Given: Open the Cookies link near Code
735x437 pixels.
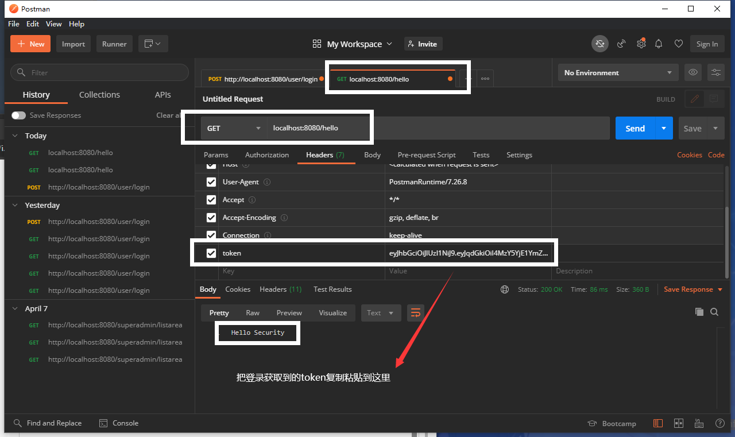Looking at the screenshot, I should point(690,155).
